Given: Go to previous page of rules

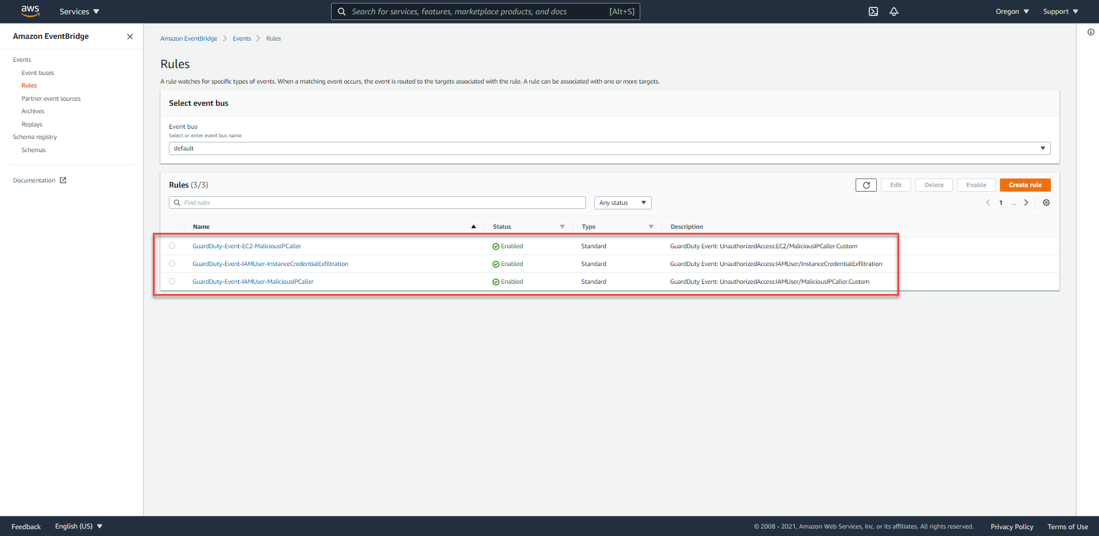Looking at the screenshot, I should click(988, 203).
